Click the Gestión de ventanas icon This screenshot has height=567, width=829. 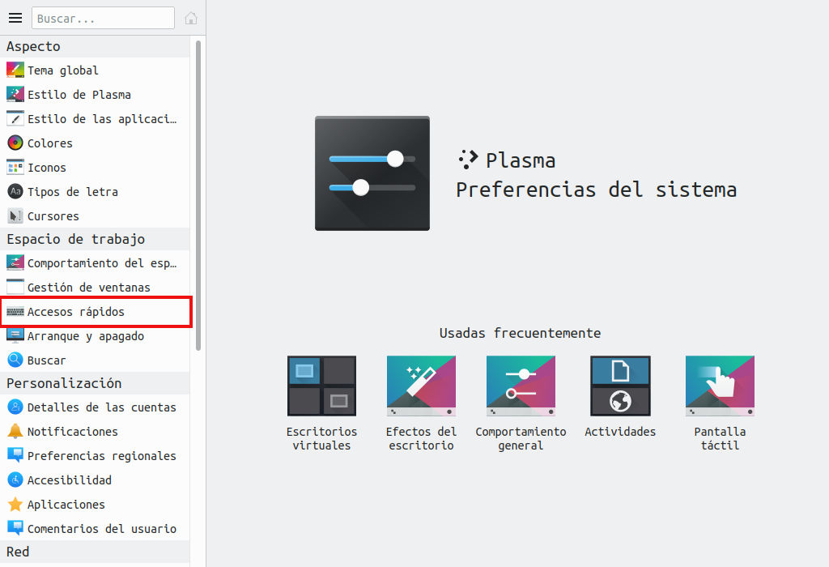(15, 287)
